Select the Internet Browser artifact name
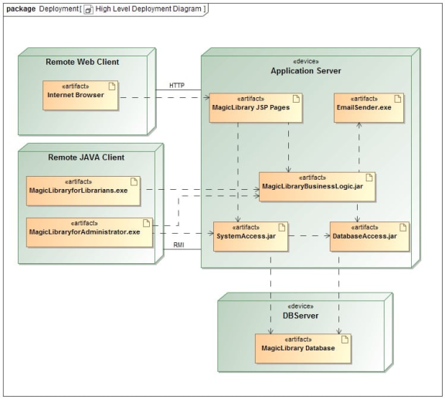 76,95
